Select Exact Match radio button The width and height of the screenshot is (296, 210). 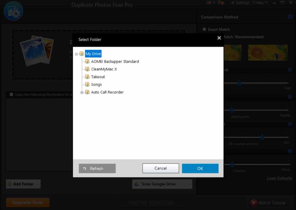point(204,29)
